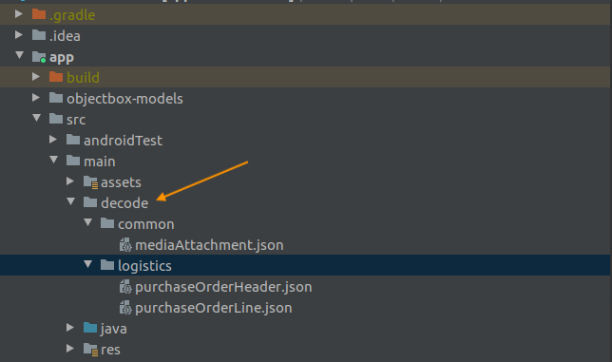Screen dimensions: 612x362
Task: Click the app module folder icon
Action: (39, 57)
